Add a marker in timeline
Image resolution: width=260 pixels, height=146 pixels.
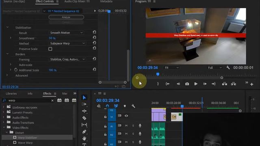pos(125,106)
